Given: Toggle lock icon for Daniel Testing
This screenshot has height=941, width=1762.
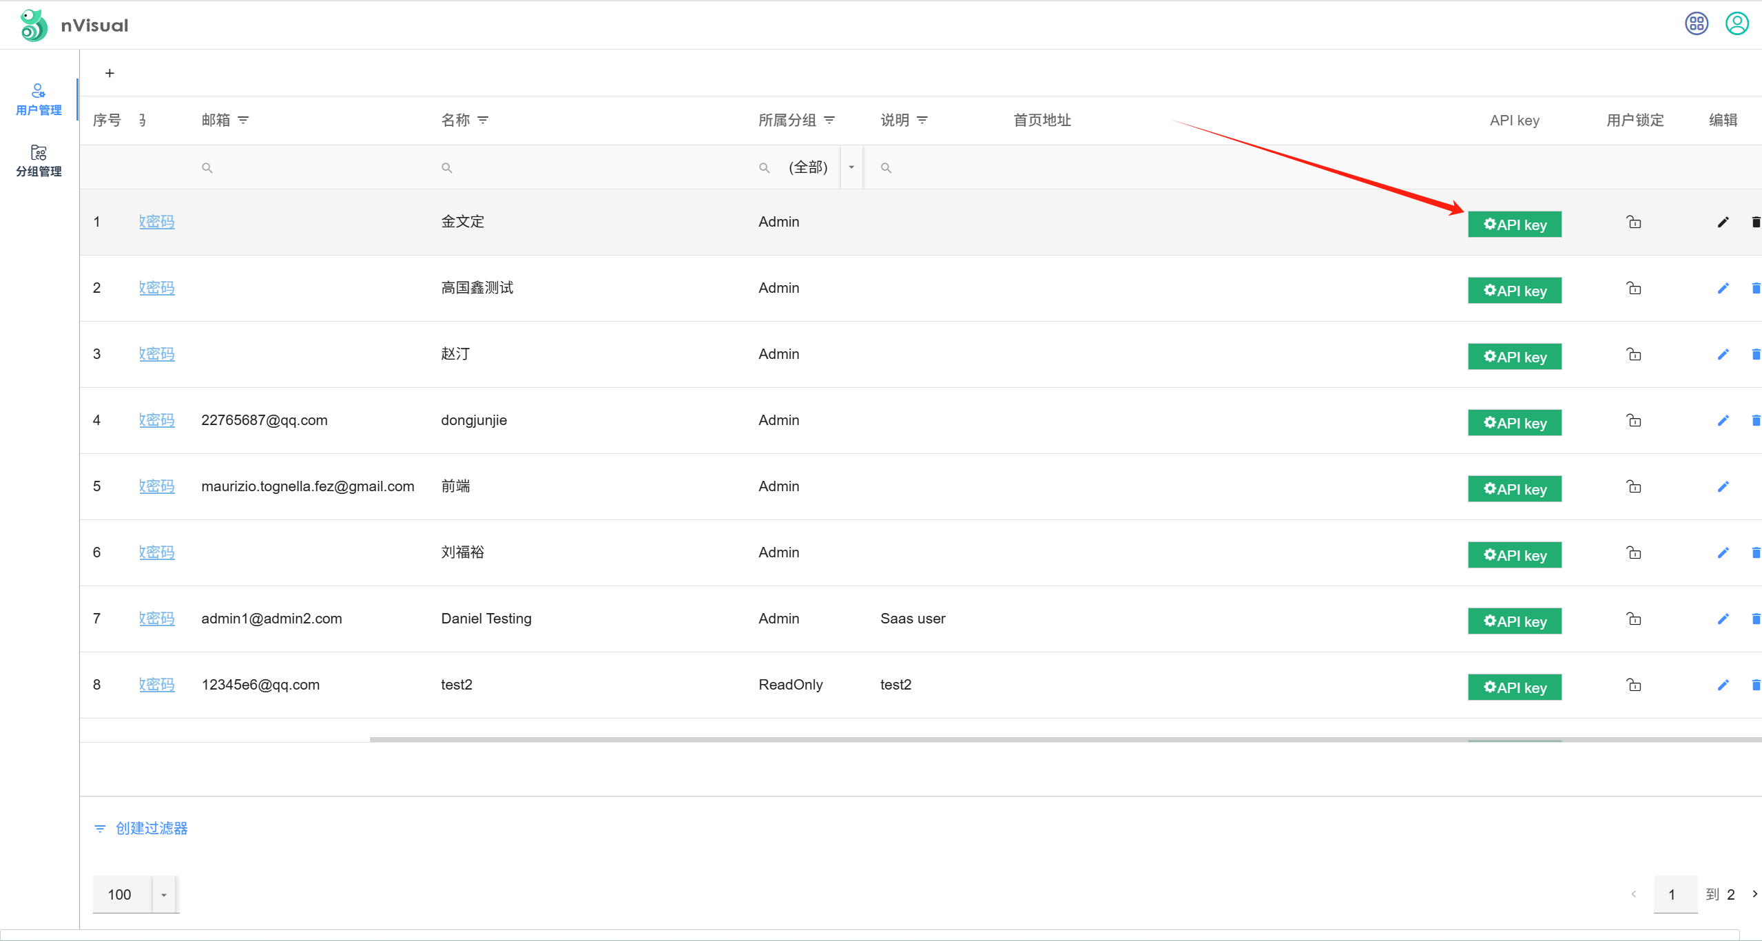Looking at the screenshot, I should (x=1634, y=619).
